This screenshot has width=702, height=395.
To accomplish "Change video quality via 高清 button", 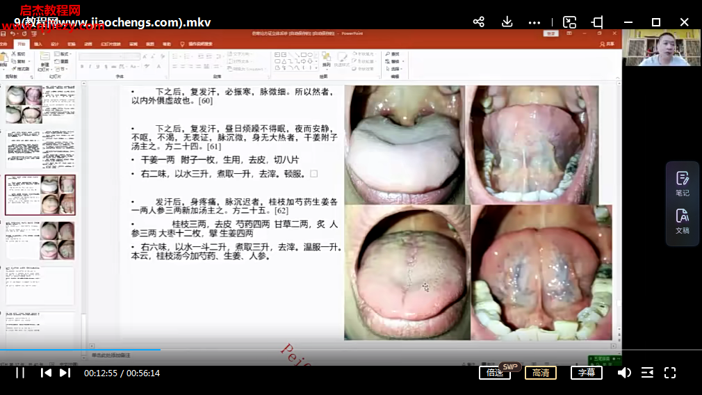I will (540, 373).
